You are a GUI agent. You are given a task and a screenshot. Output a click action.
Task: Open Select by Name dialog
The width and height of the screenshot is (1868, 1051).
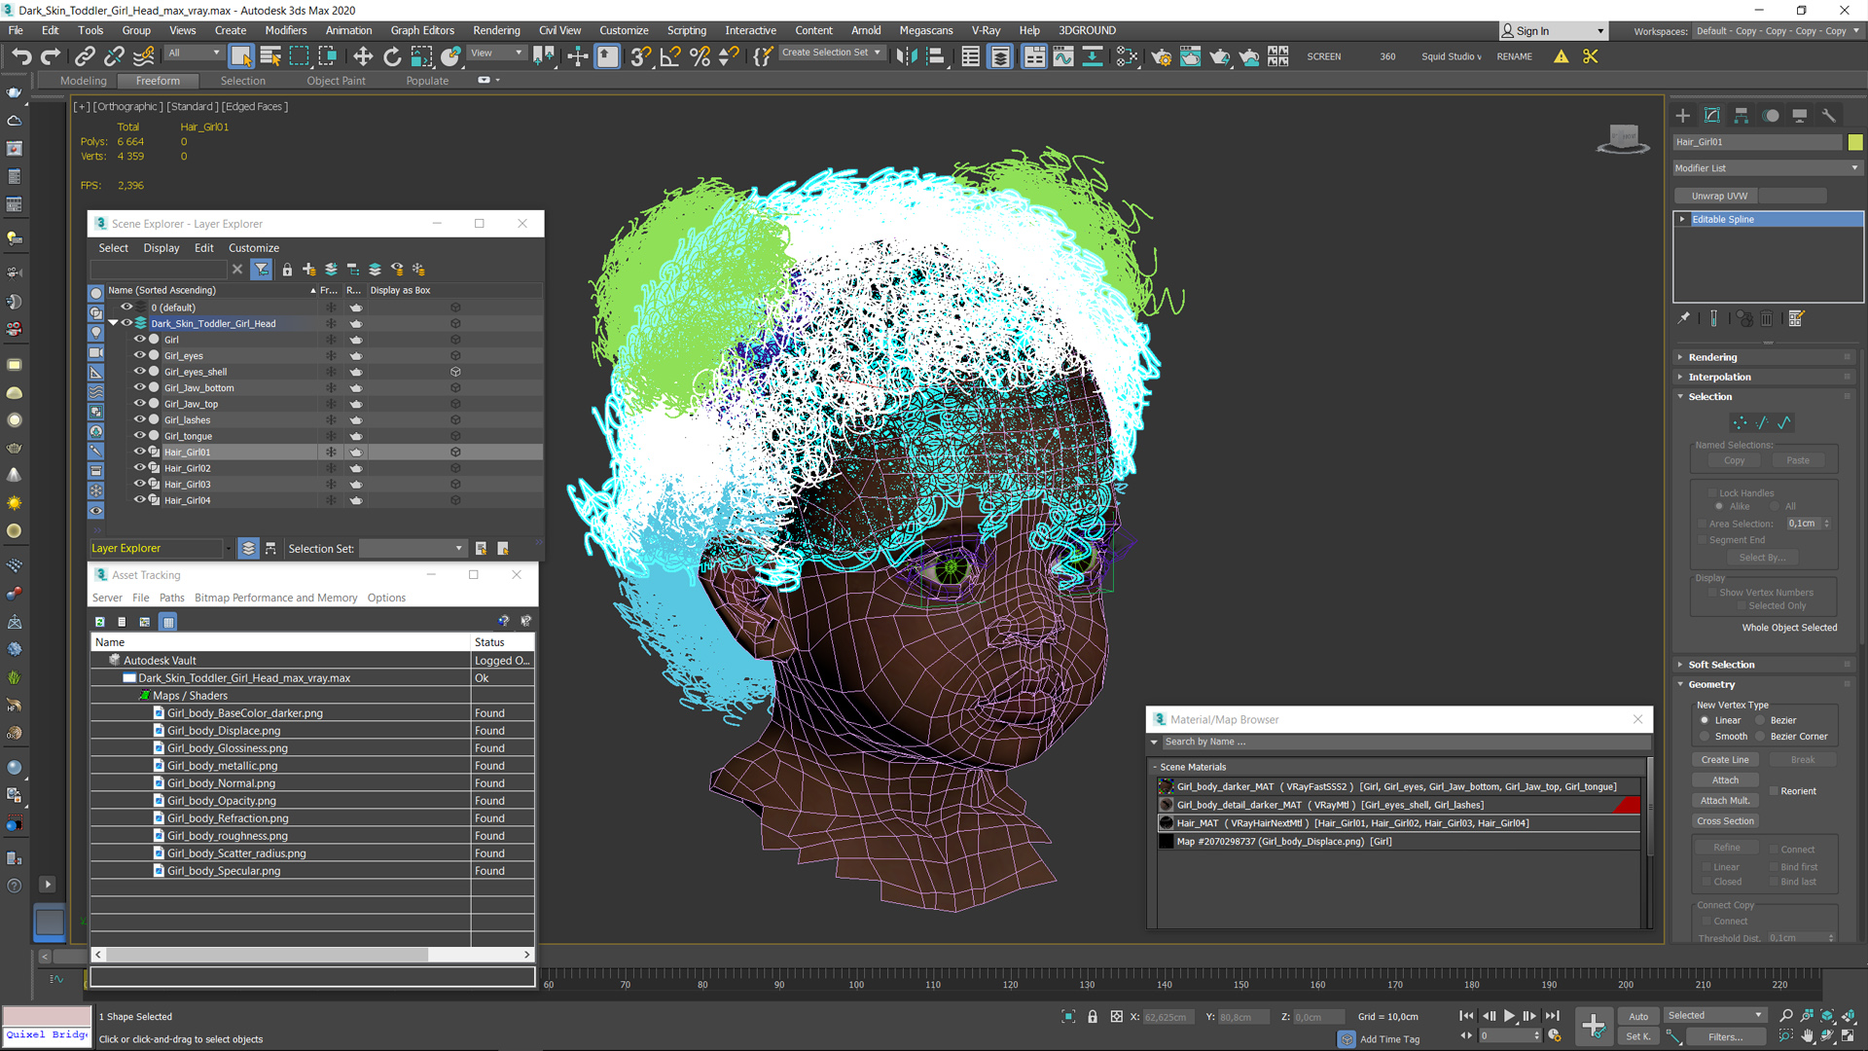[x=270, y=56]
